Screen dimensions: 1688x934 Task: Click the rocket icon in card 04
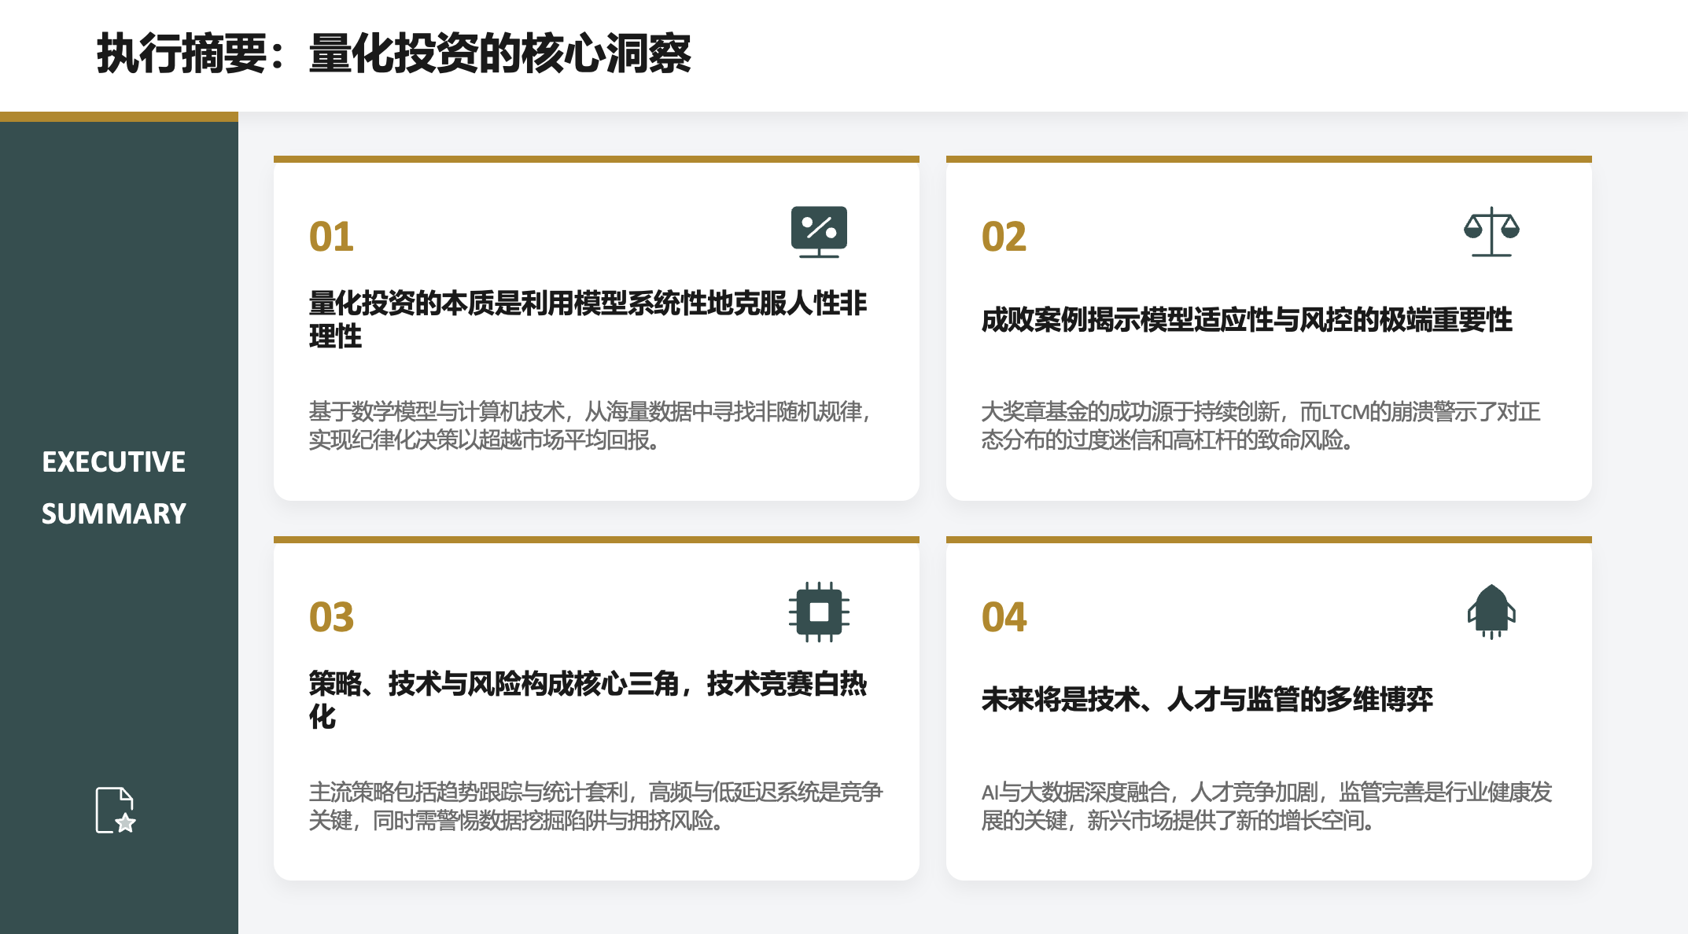tap(1491, 611)
